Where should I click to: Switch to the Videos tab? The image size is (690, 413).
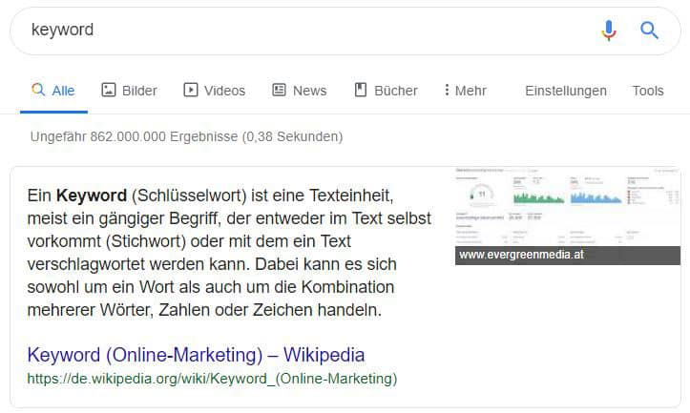click(215, 91)
